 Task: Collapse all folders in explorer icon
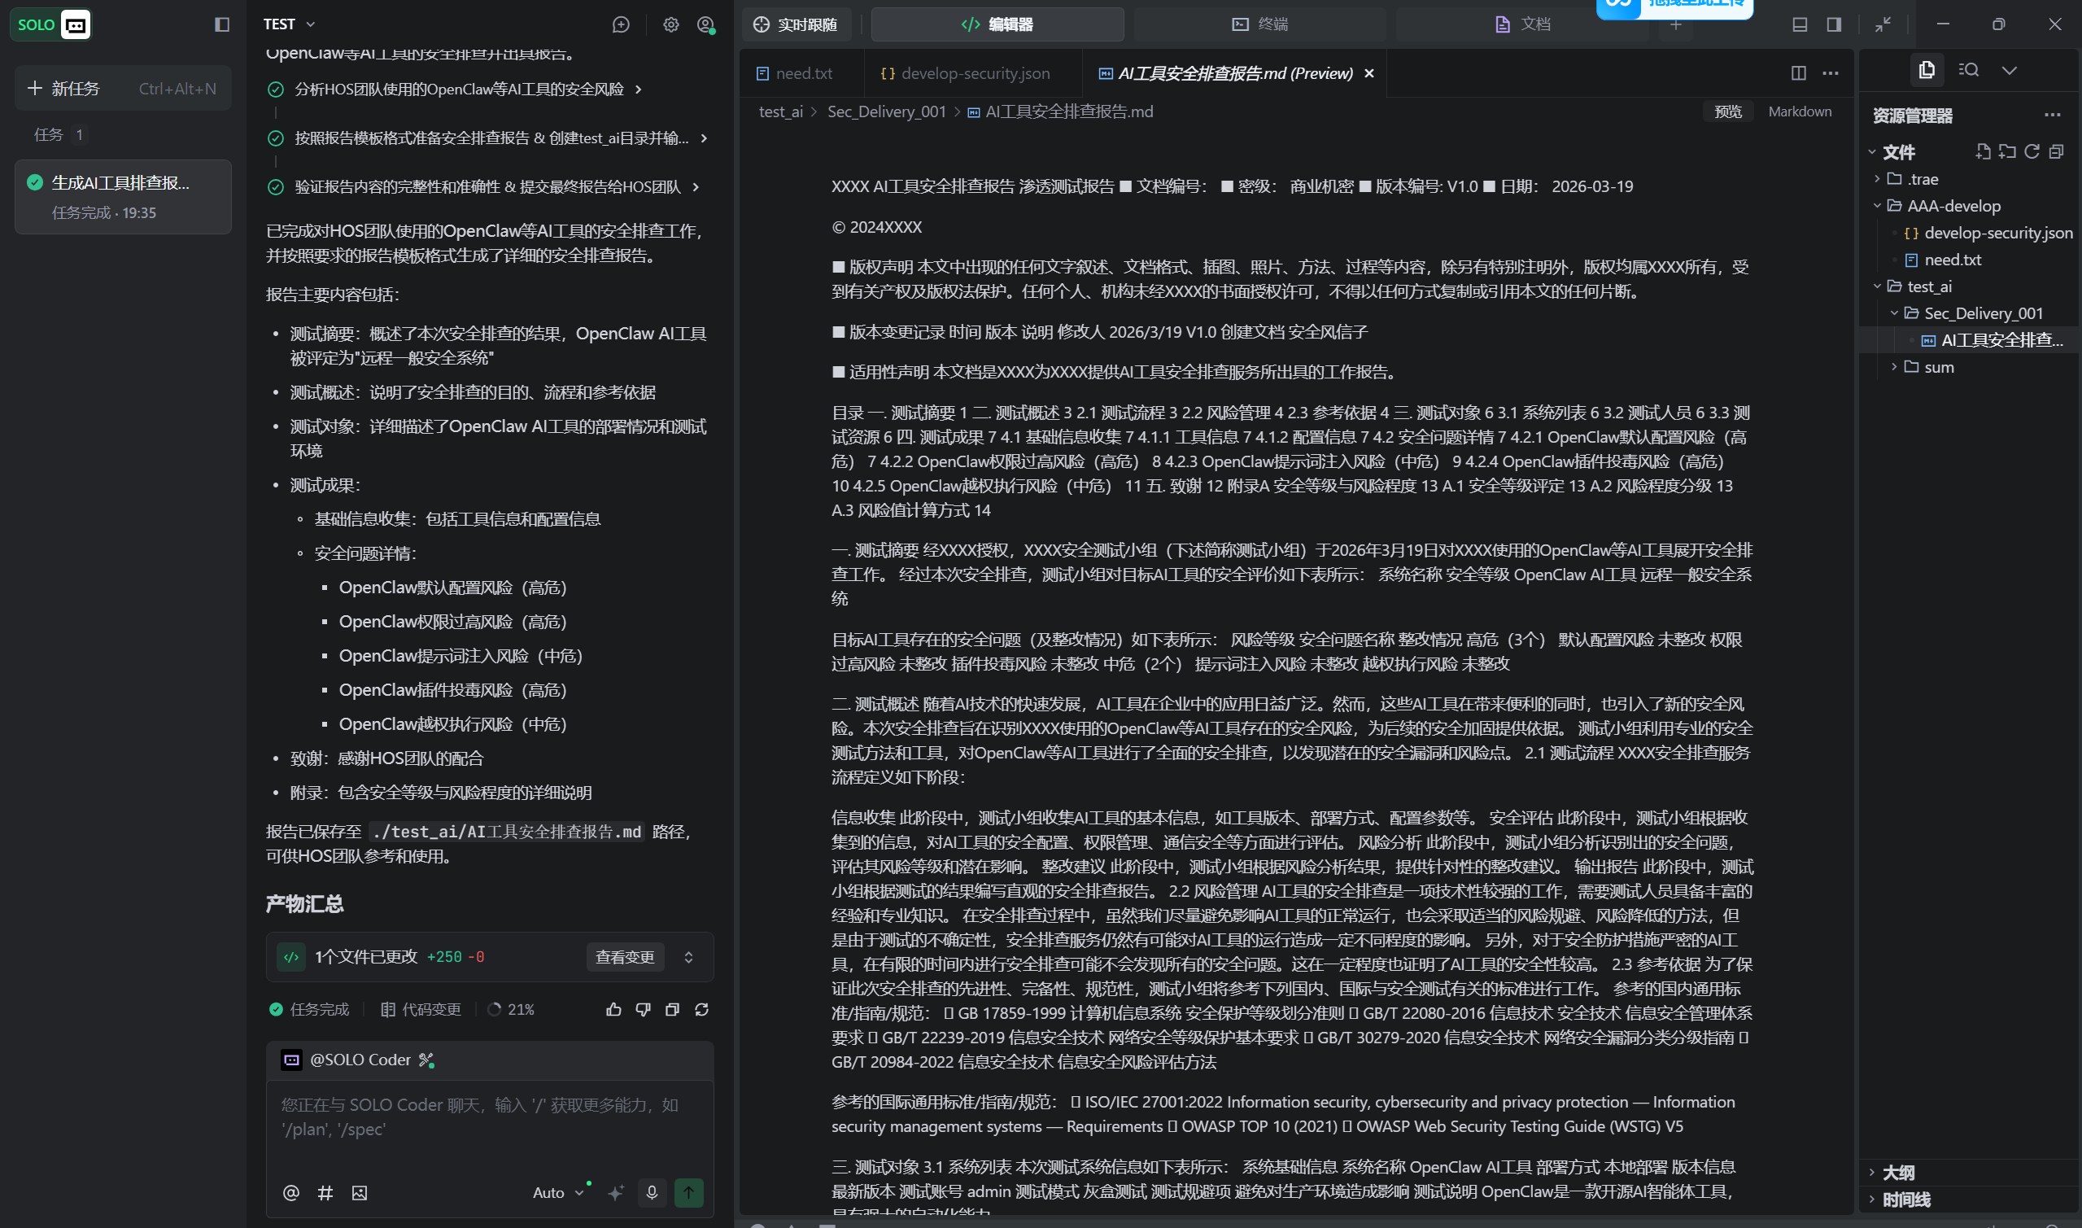click(2056, 151)
